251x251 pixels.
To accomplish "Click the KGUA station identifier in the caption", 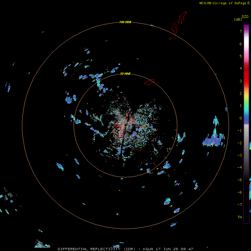I will coord(148,249).
